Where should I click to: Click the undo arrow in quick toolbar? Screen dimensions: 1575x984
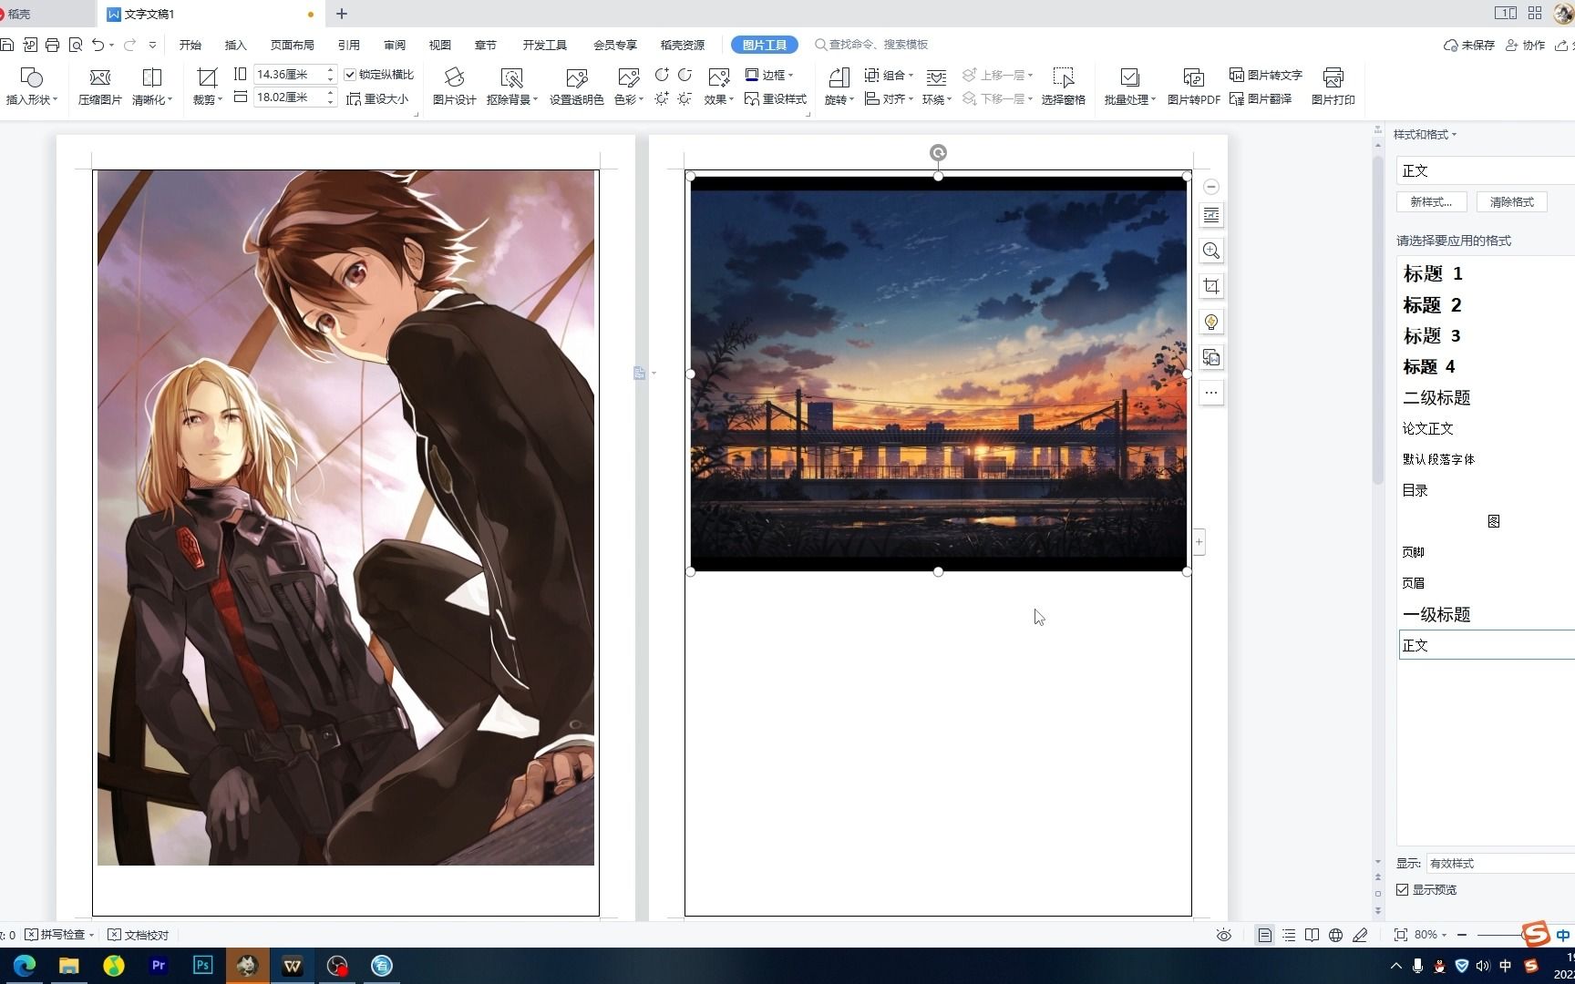(98, 45)
